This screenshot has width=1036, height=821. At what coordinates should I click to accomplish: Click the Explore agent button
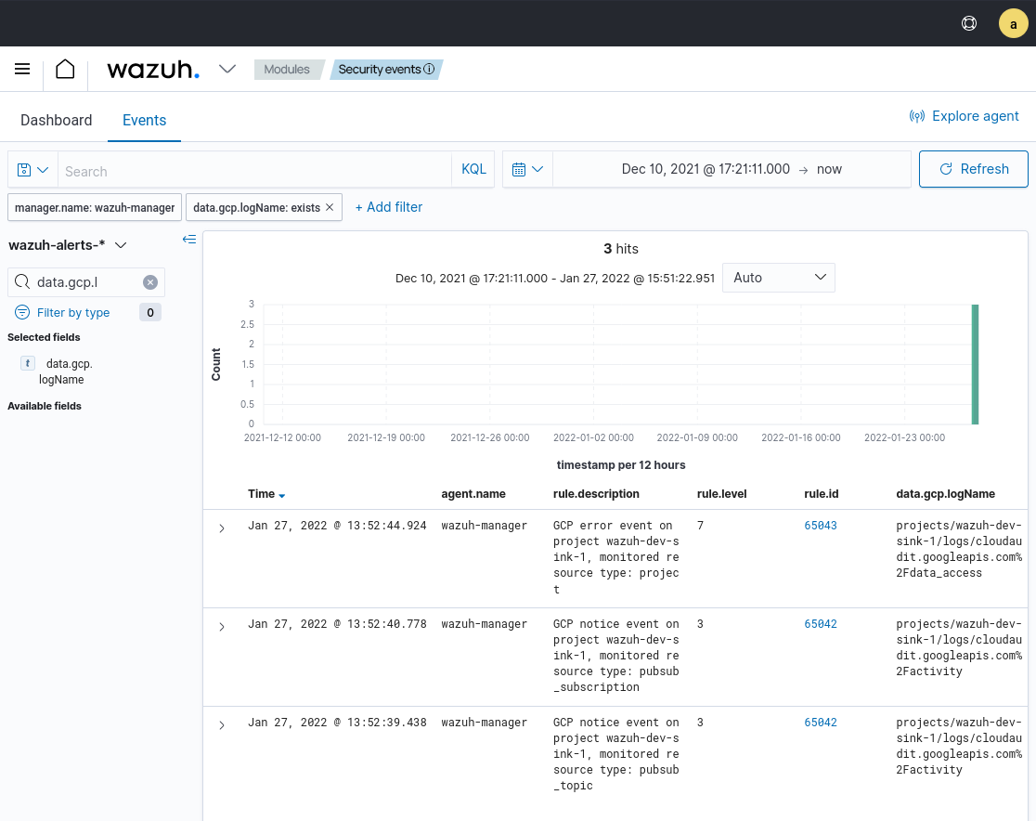(964, 116)
